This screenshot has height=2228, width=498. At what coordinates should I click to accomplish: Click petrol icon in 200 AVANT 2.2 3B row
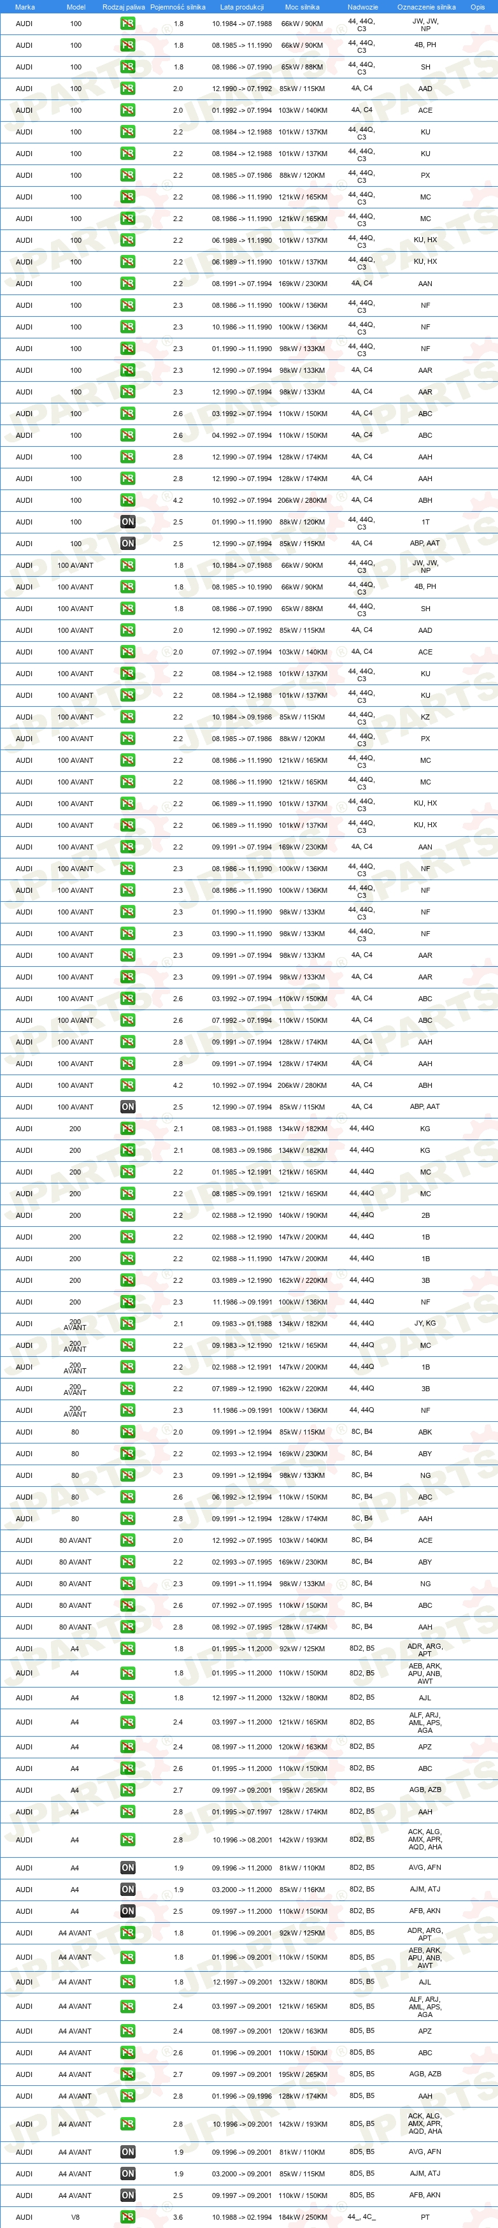128,1389
